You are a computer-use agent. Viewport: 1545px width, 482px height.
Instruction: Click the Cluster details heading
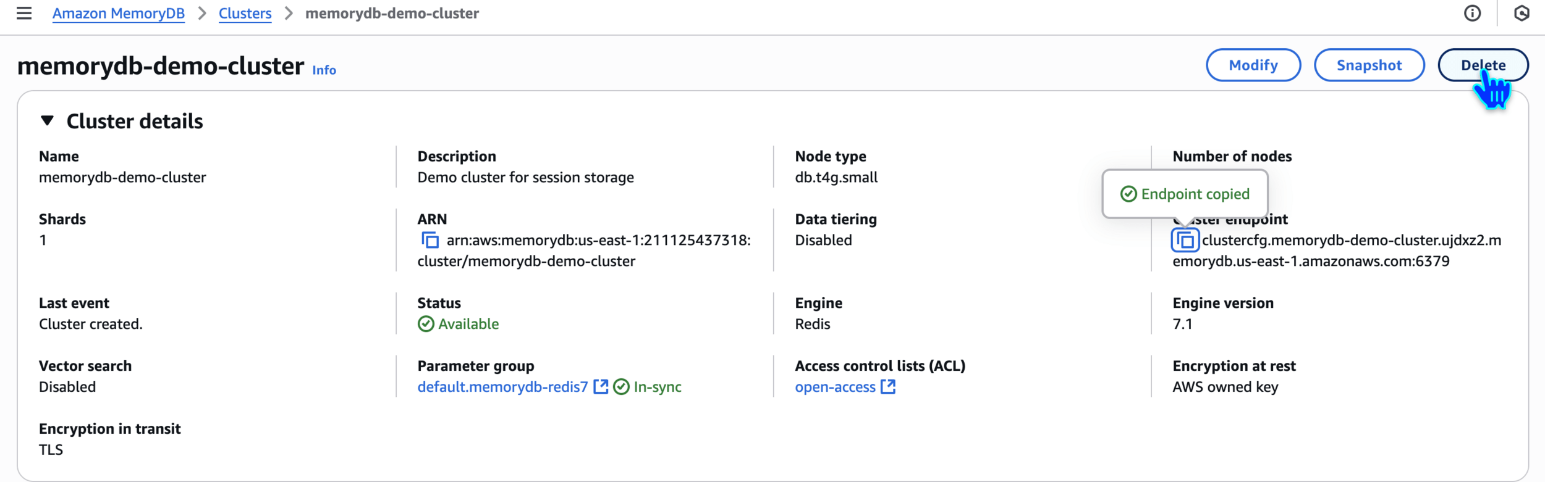tap(135, 122)
